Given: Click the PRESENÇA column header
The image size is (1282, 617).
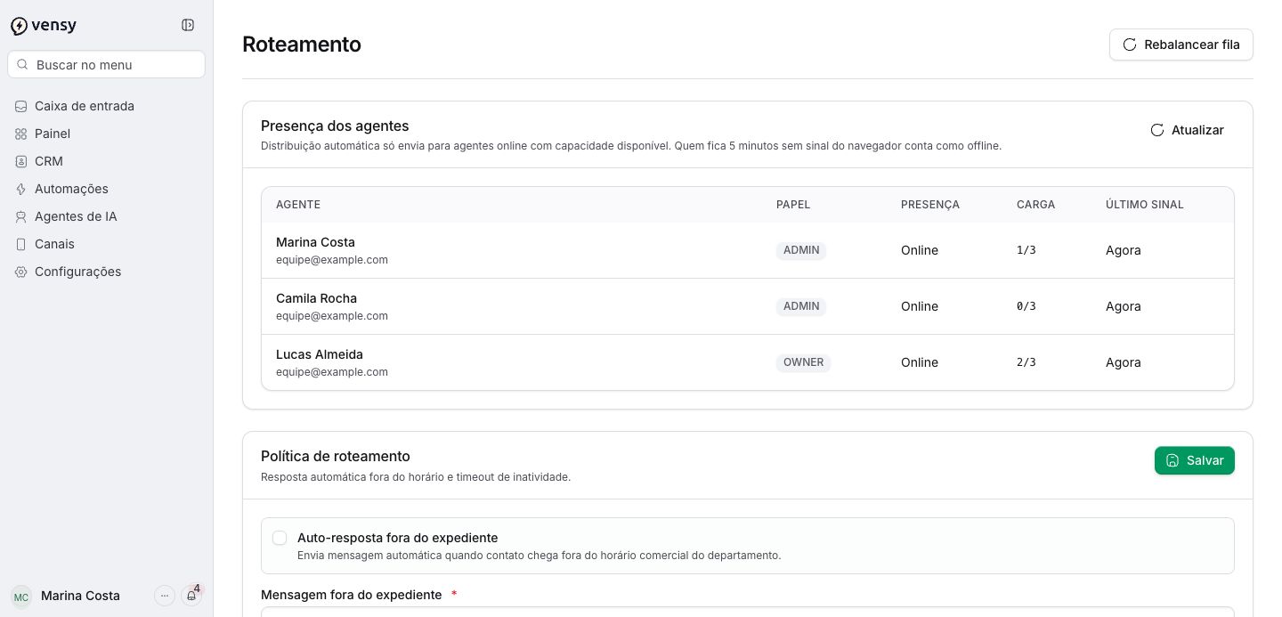Looking at the screenshot, I should tap(930, 204).
